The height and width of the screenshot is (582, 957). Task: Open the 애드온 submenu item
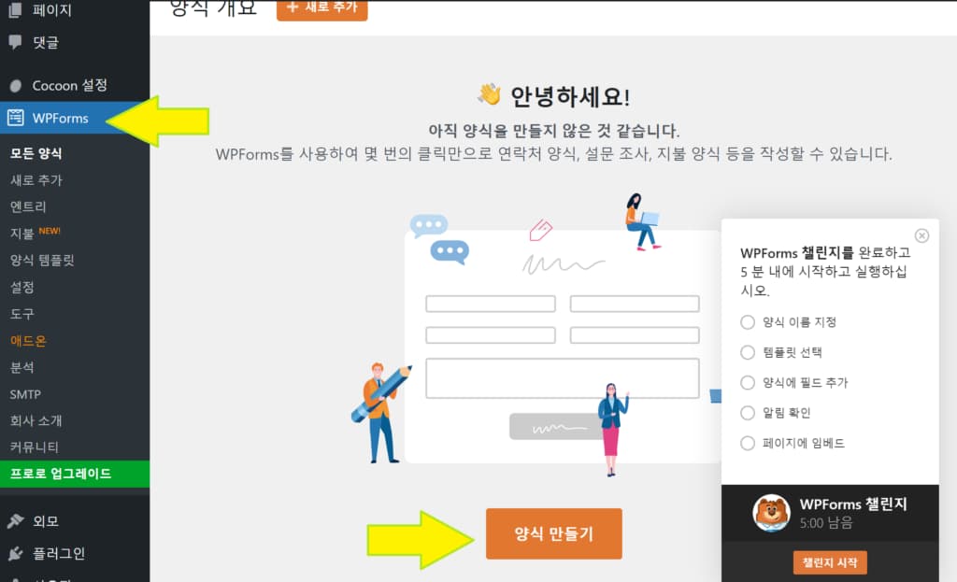point(28,340)
